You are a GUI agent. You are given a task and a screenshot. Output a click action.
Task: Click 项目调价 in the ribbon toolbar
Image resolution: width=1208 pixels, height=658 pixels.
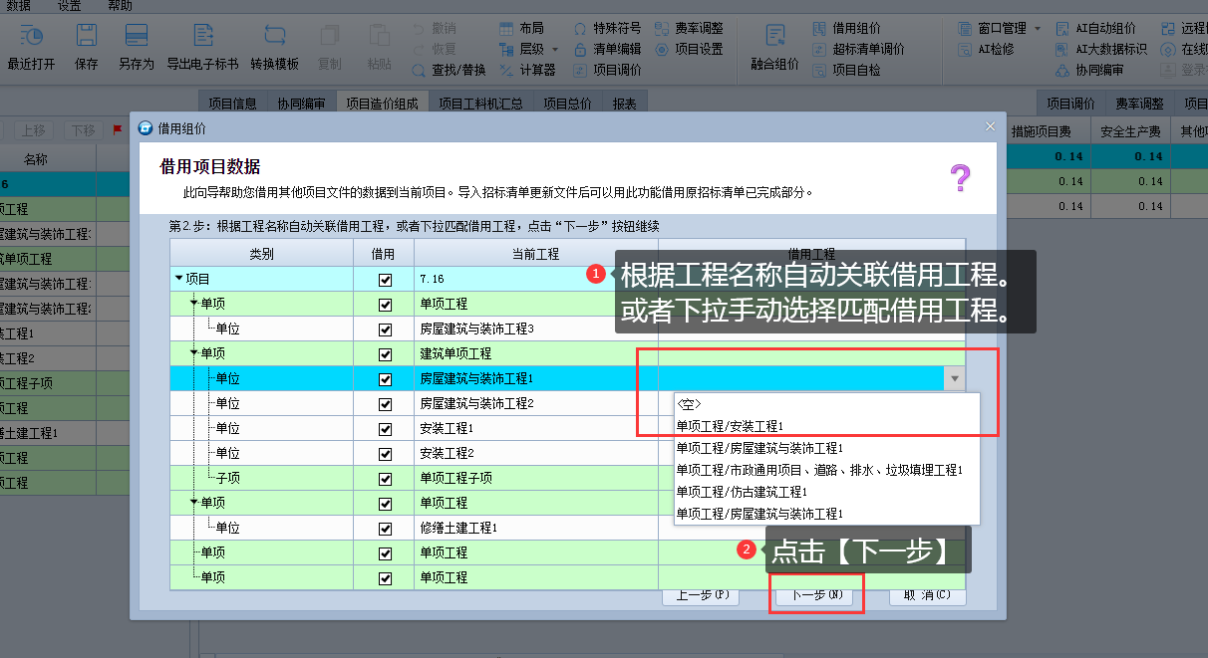tap(607, 70)
